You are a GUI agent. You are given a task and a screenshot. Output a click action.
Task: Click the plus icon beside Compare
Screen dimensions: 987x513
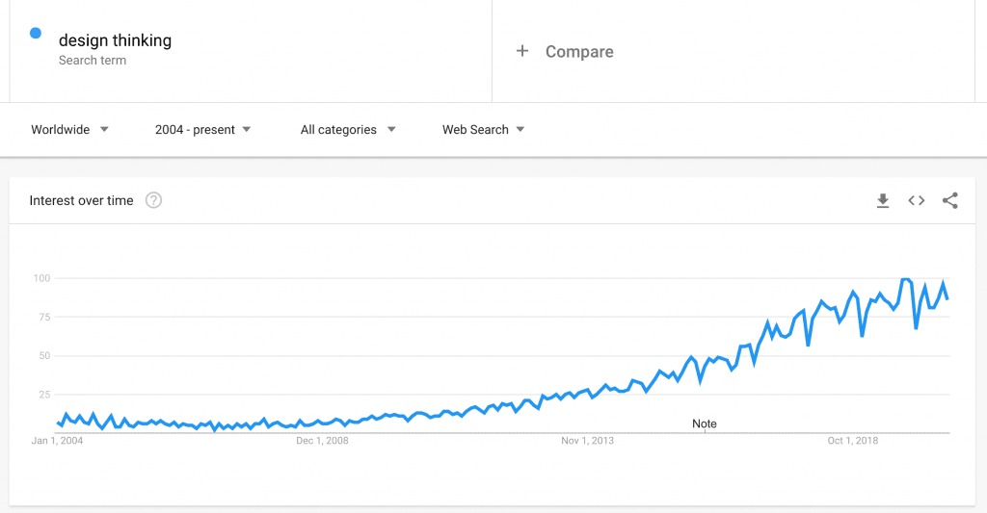click(x=521, y=51)
